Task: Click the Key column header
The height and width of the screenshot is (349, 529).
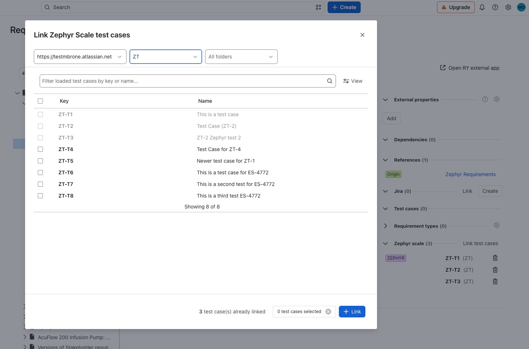Action: coord(64,101)
